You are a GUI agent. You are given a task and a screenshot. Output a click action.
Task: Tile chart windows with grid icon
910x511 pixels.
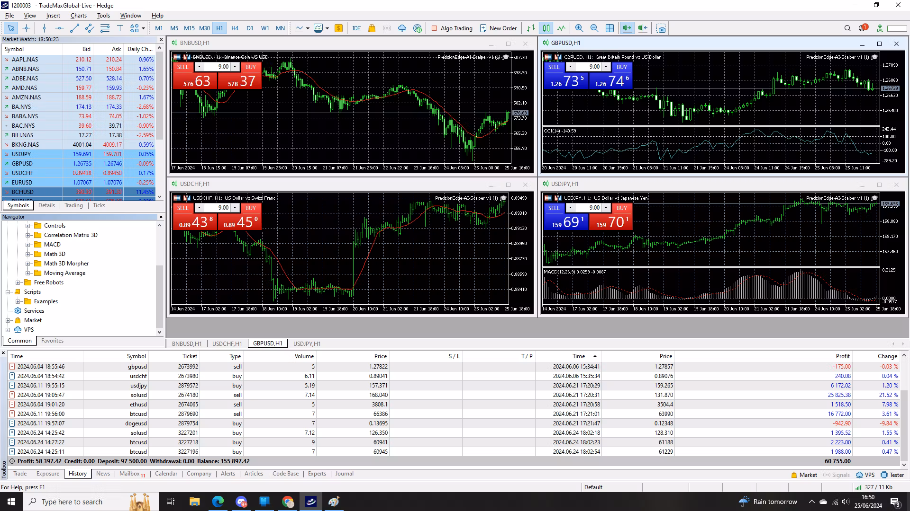[610, 28]
